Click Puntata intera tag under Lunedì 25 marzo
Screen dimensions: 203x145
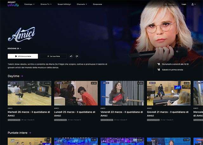[60, 120]
